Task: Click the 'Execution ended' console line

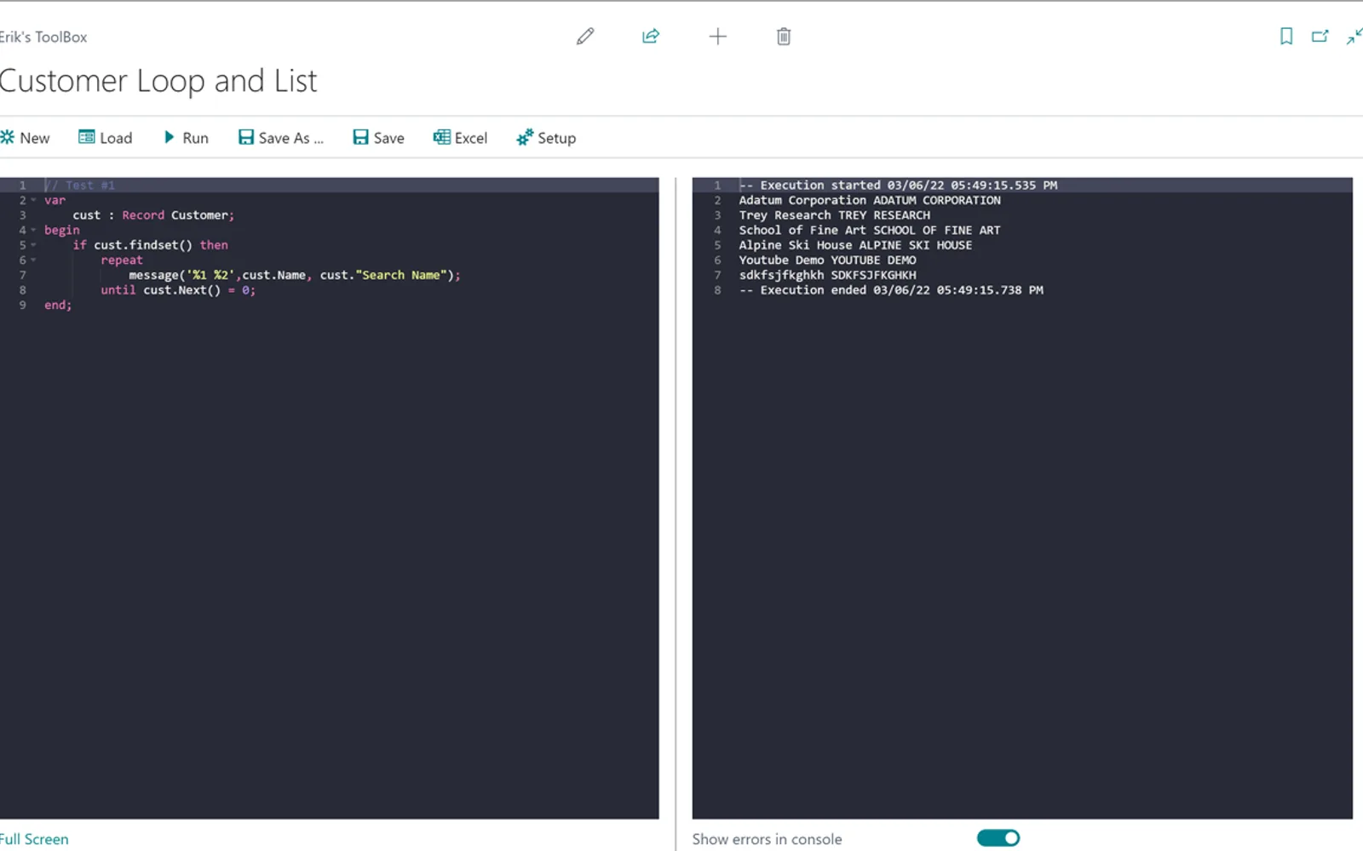Action: click(891, 290)
